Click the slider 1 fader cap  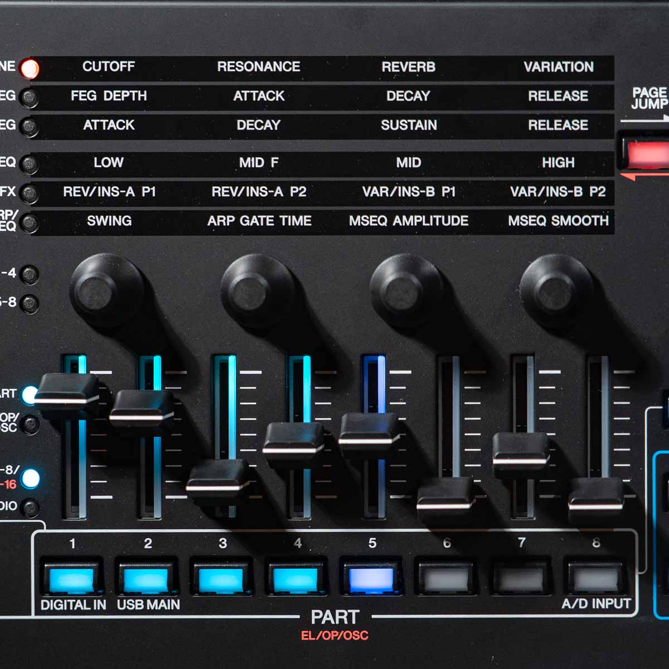pos(66,394)
